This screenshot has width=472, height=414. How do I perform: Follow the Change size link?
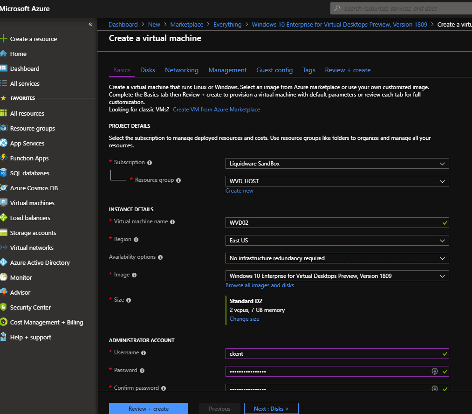point(244,319)
